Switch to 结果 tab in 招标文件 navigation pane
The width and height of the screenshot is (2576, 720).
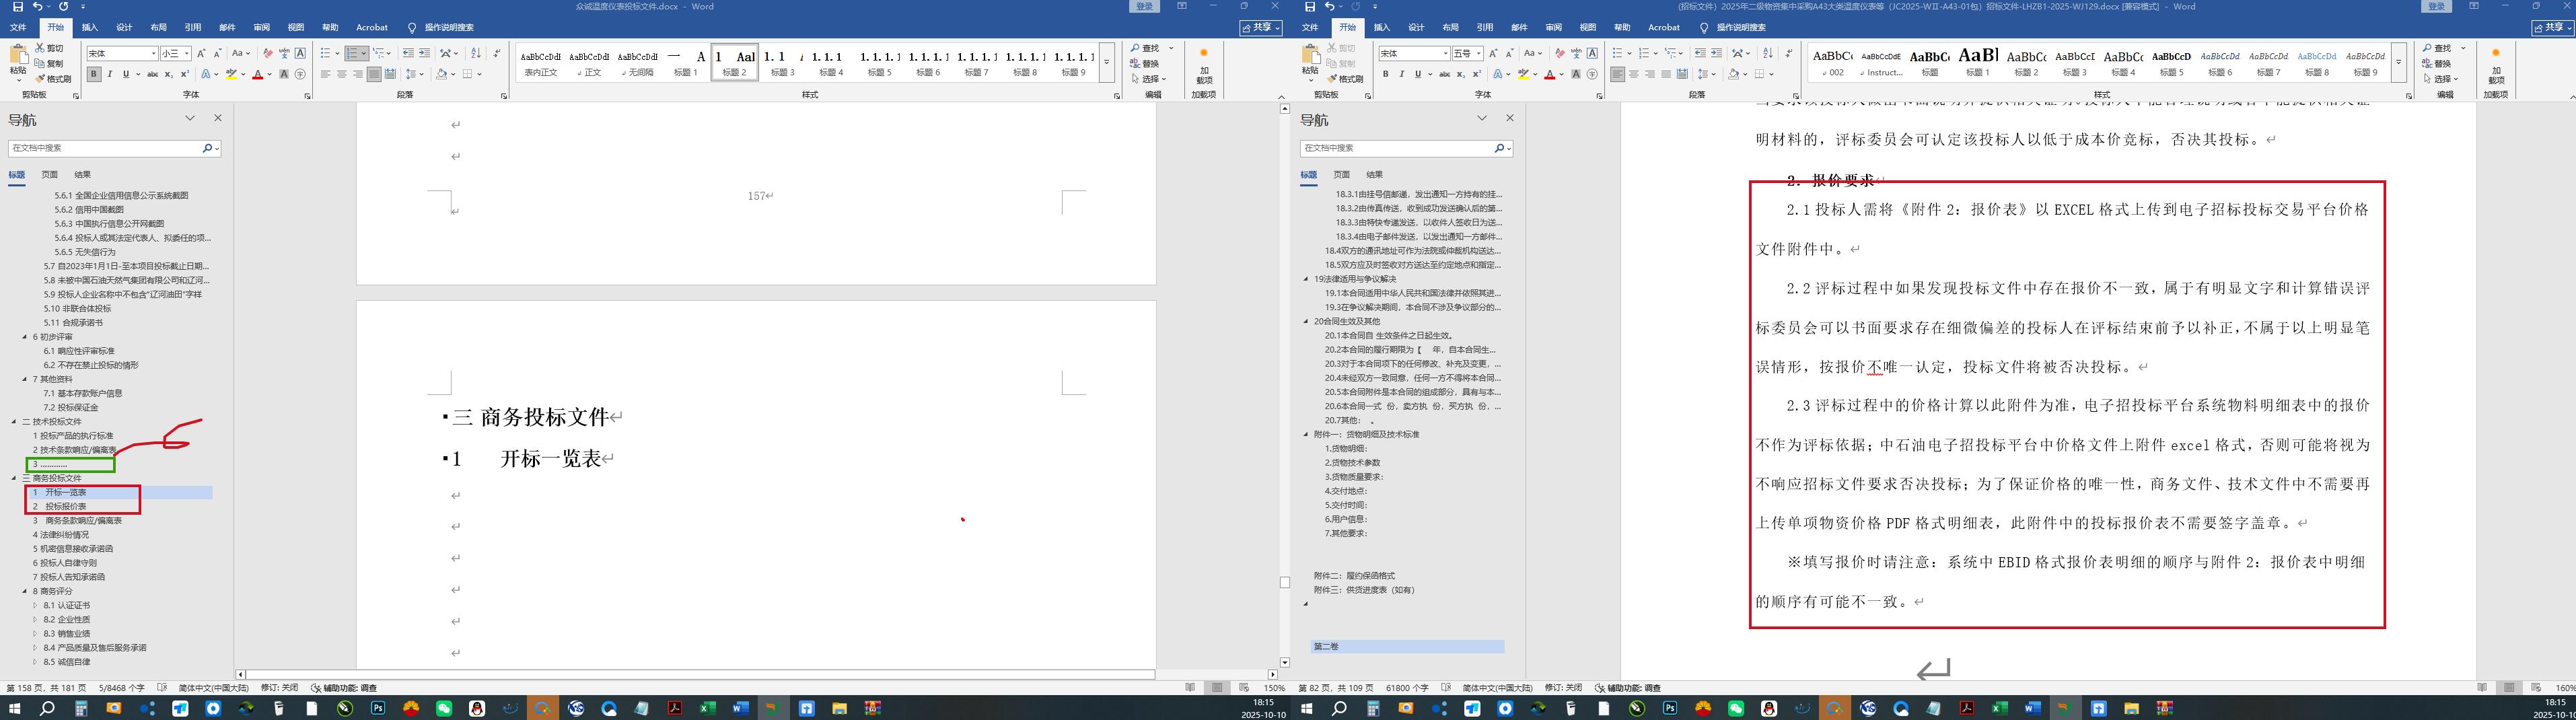(x=1375, y=175)
